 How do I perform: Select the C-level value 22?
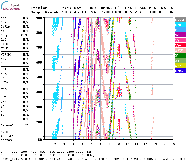(x=27, y=125)
